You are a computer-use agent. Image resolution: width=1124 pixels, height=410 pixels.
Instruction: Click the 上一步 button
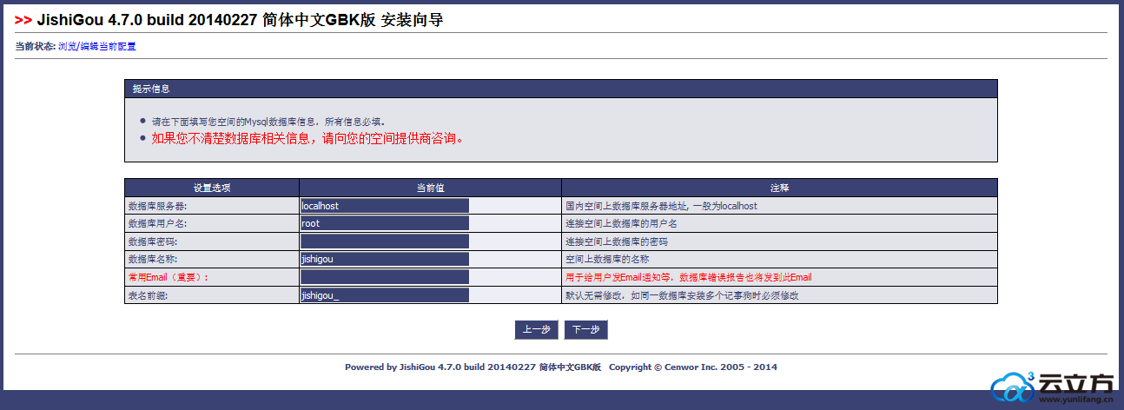click(x=536, y=330)
